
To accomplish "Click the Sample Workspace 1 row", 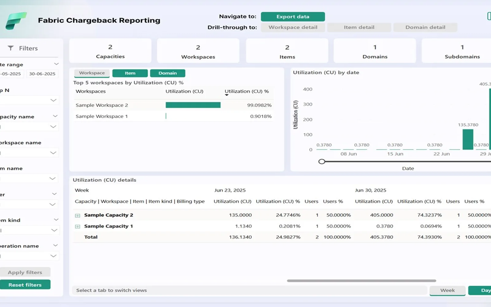I will click(x=173, y=116).
